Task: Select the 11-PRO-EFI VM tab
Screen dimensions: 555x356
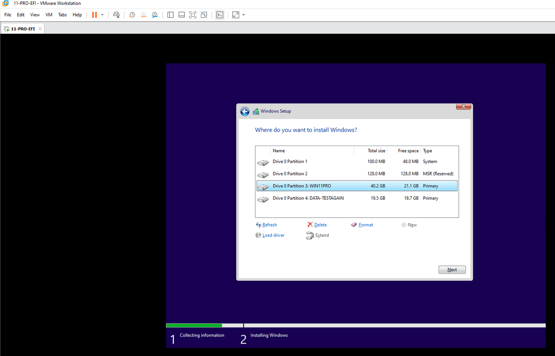Action: coord(23,29)
